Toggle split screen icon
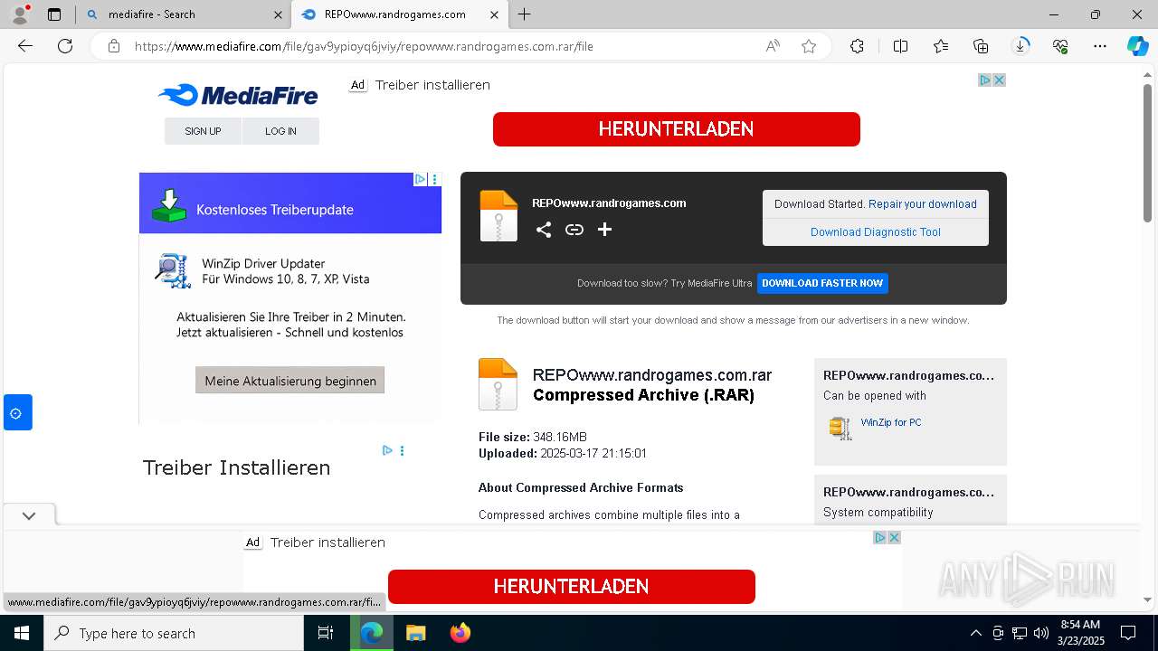The width and height of the screenshot is (1158, 651). click(900, 46)
